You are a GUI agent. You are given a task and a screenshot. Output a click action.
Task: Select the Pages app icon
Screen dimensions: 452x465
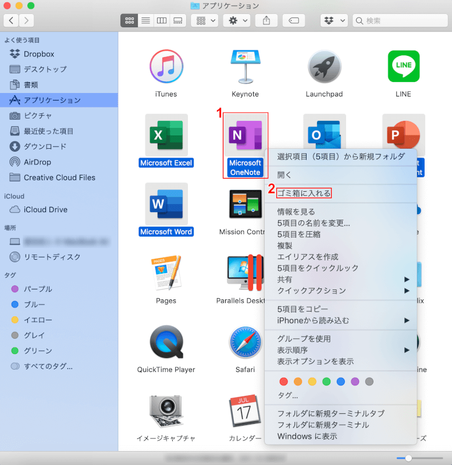(166, 273)
